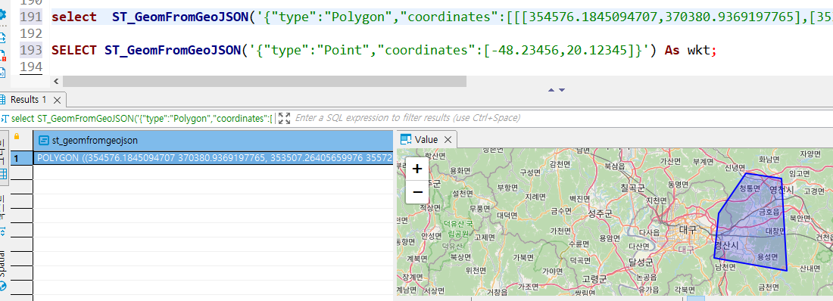Screen dimensions: 833x301
Task: Click the down triangle on the panel divider
Action: [x=562, y=90]
